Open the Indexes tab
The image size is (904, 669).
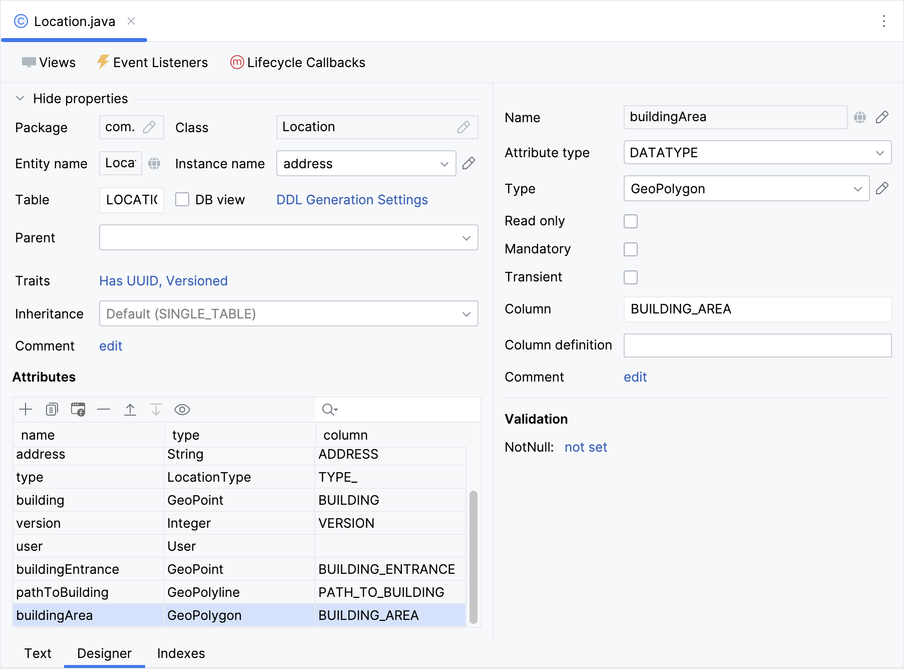(x=181, y=653)
